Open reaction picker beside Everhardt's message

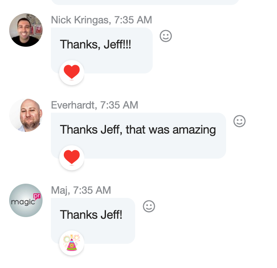(x=239, y=121)
